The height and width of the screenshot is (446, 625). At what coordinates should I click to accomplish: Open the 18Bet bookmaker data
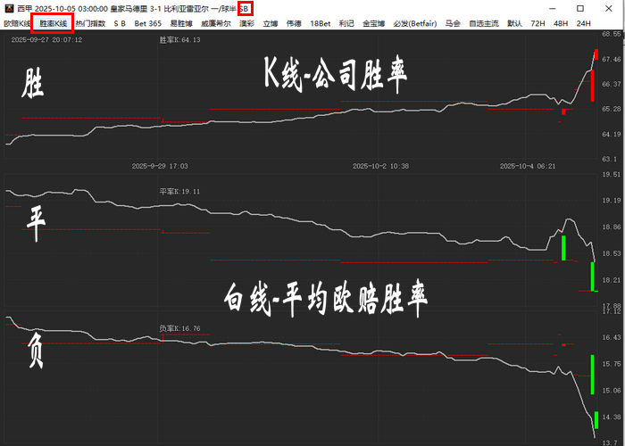click(x=321, y=22)
